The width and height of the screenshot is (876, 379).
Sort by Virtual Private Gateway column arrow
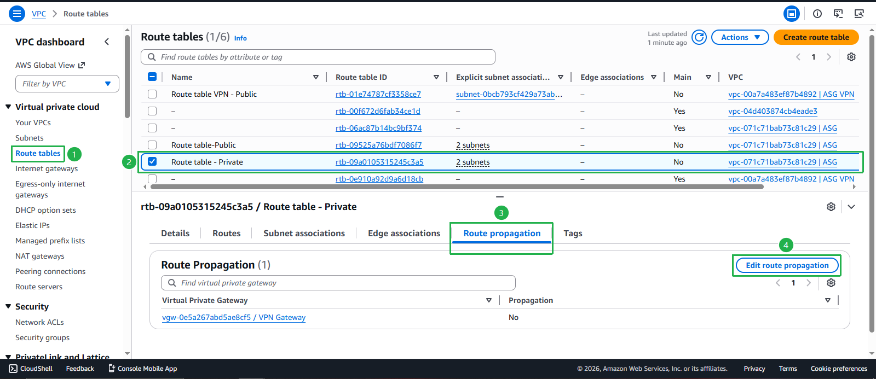489,300
